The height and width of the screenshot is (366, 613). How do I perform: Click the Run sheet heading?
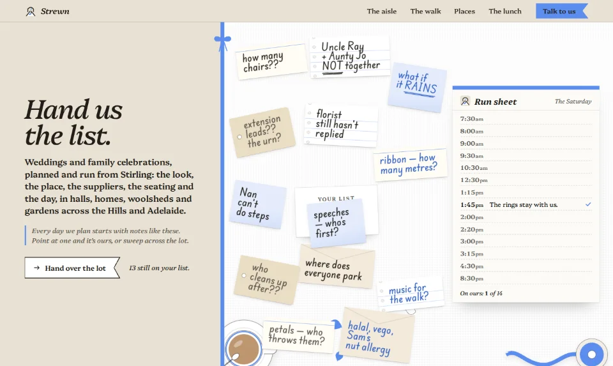tap(496, 102)
